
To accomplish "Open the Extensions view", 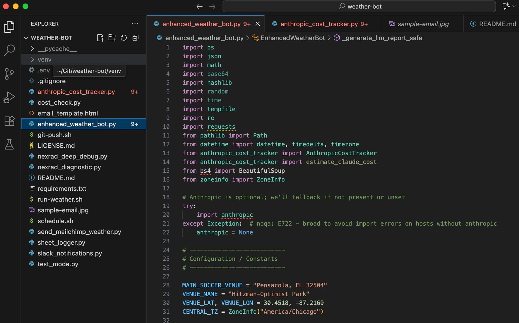I will pos(9,121).
